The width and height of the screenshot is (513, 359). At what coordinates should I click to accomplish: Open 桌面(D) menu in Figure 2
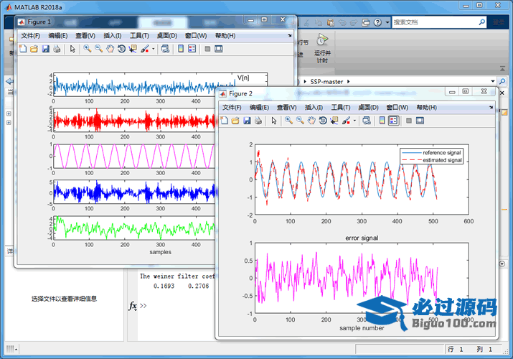(368, 107)
